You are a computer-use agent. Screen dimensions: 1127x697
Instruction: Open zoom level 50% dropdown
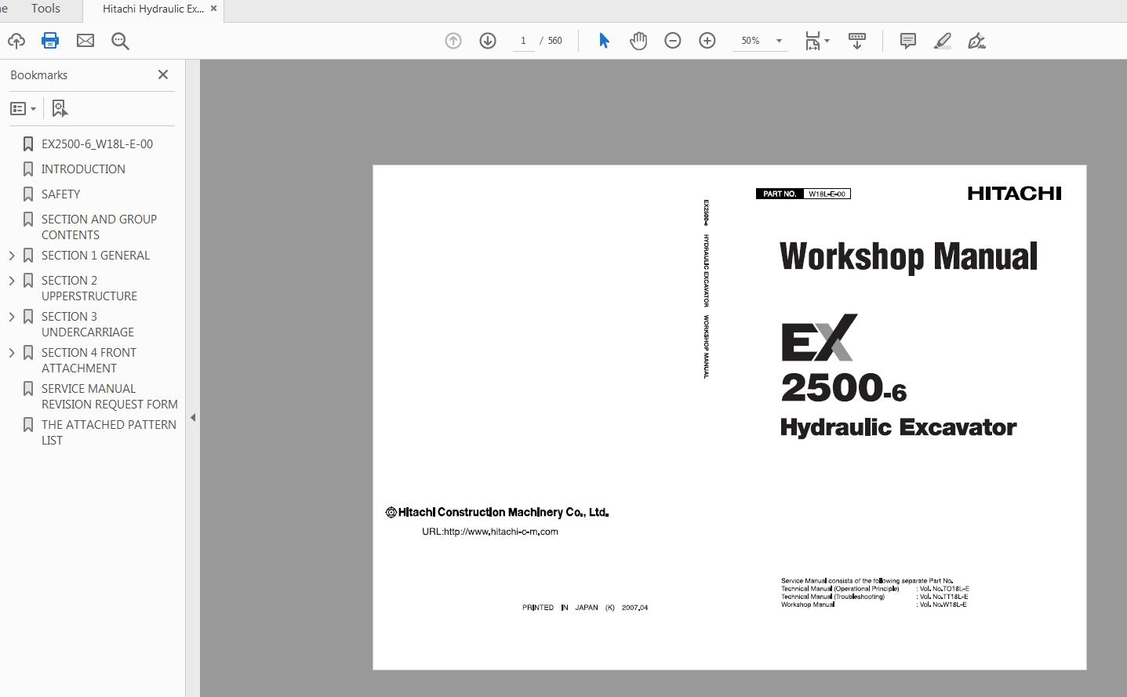(x=779, y=41)
